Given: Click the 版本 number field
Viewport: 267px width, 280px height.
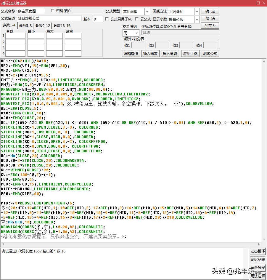Looking at the screenshot, I should click(98, 19).
